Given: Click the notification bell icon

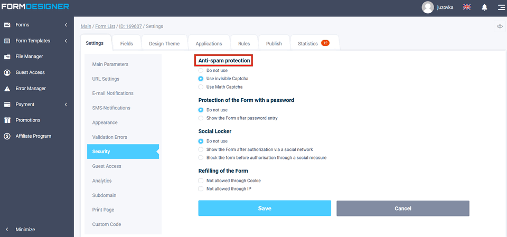Looking at the screenshot, I should point(484,7).
